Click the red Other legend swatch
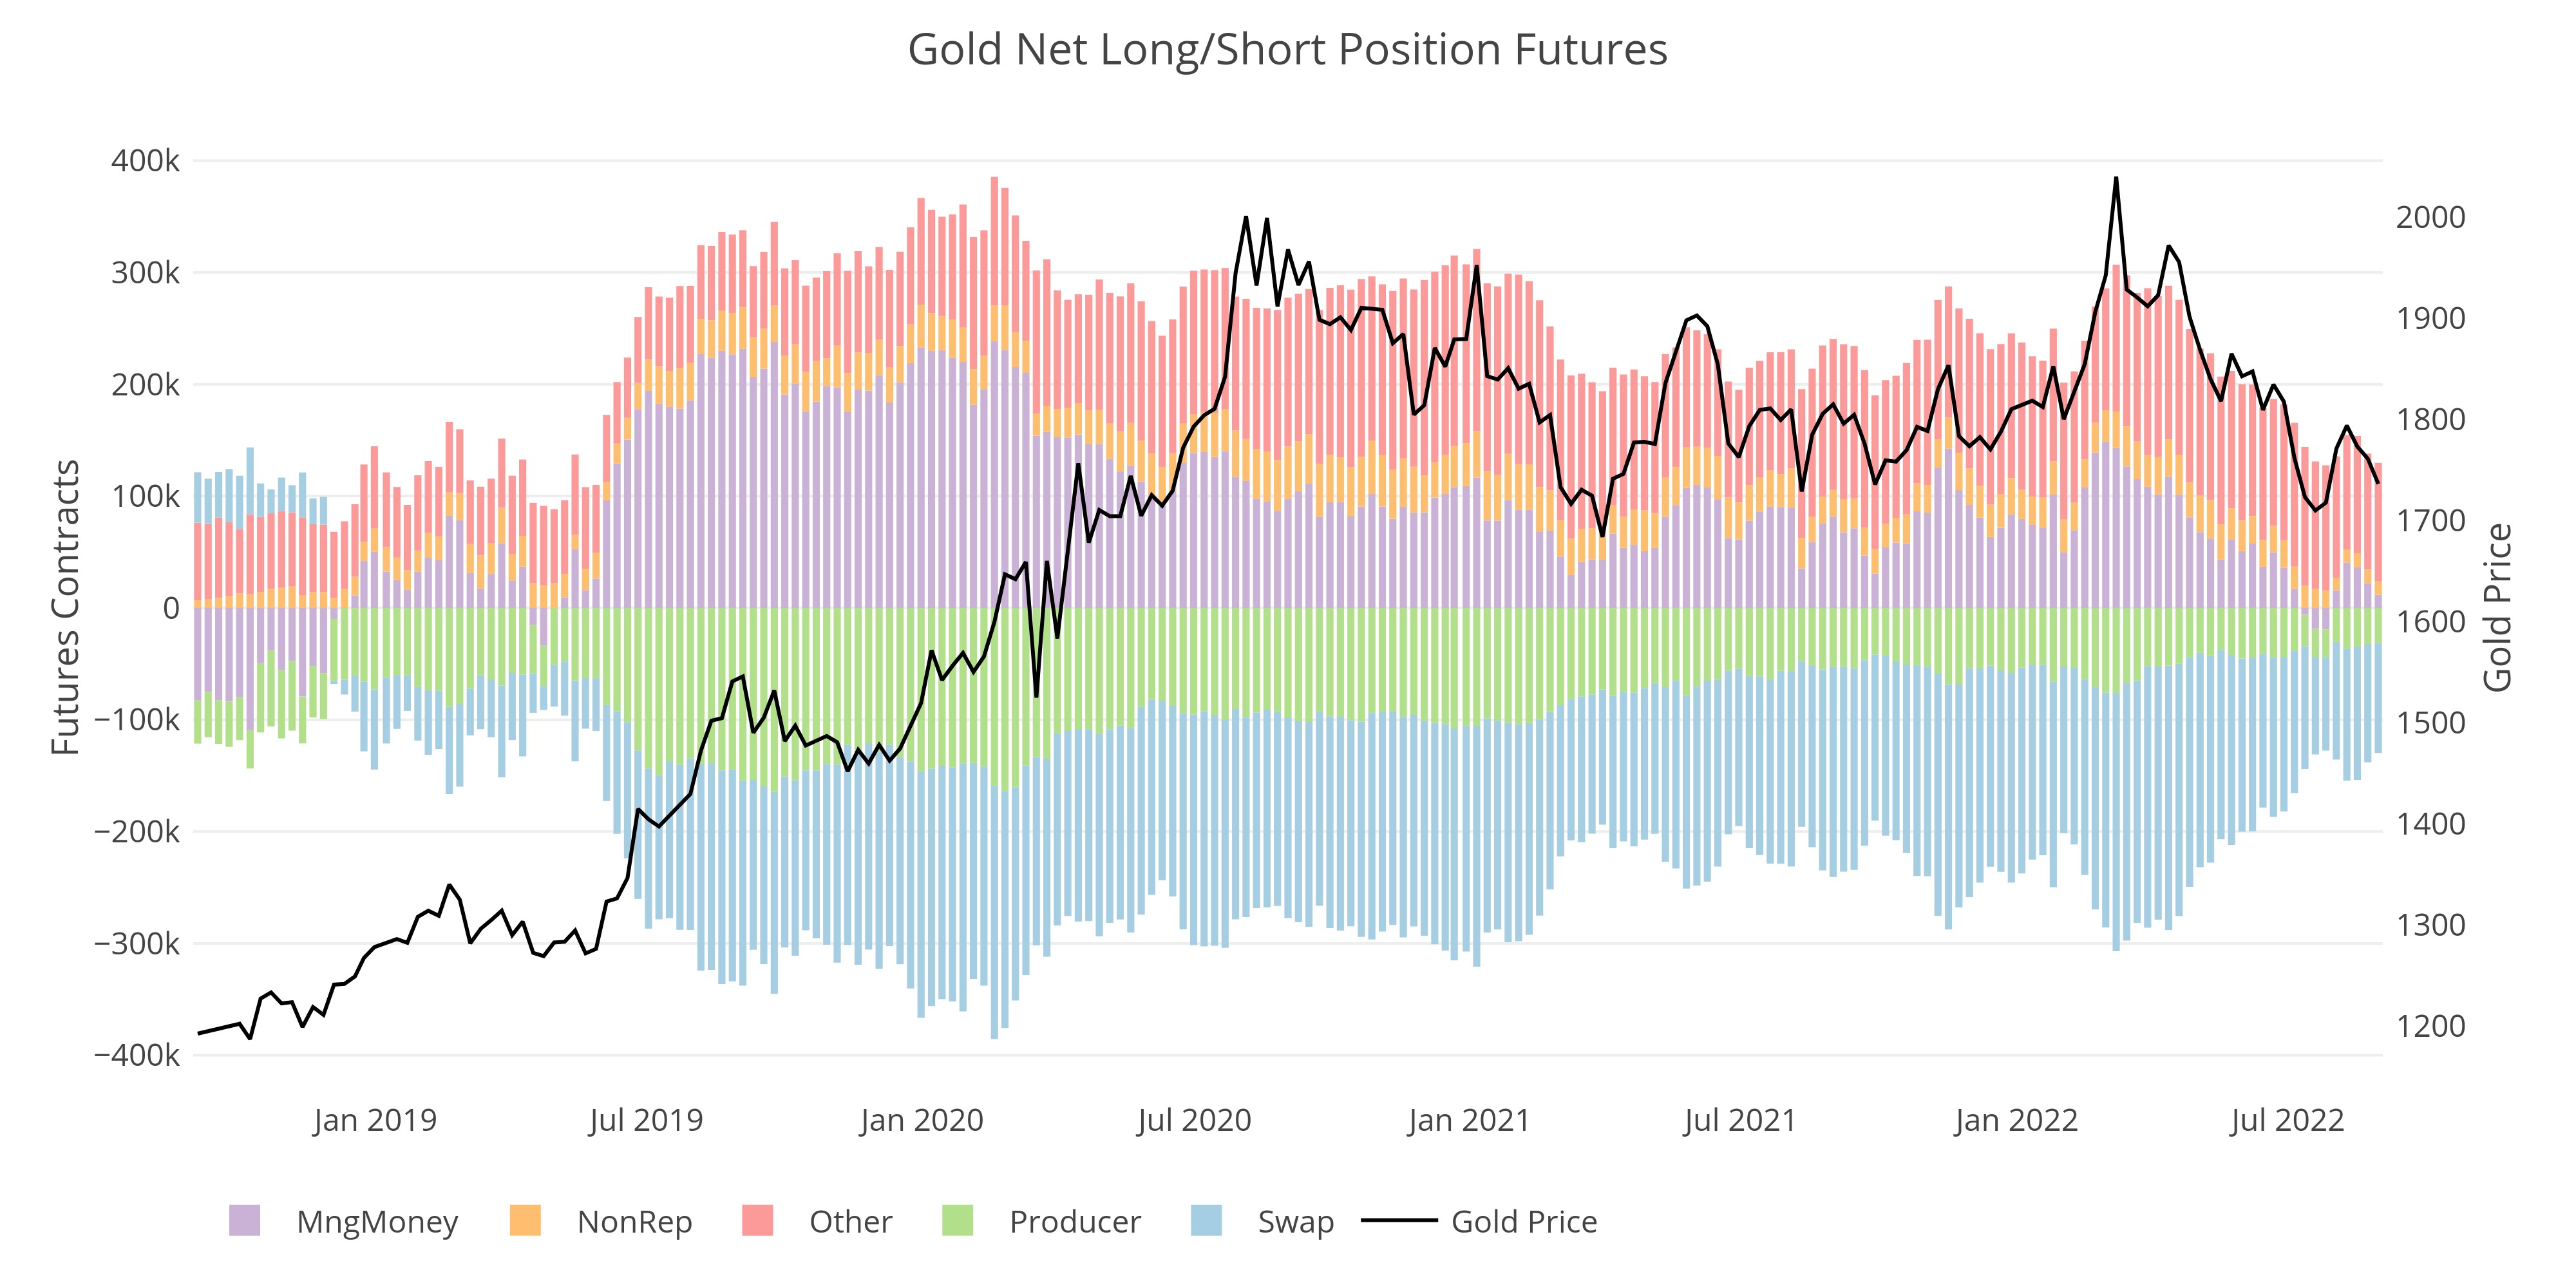 (757, 1221)
